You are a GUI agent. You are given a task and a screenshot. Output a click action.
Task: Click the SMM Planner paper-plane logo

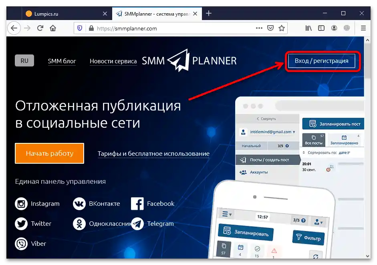click(x=180, y=60)
